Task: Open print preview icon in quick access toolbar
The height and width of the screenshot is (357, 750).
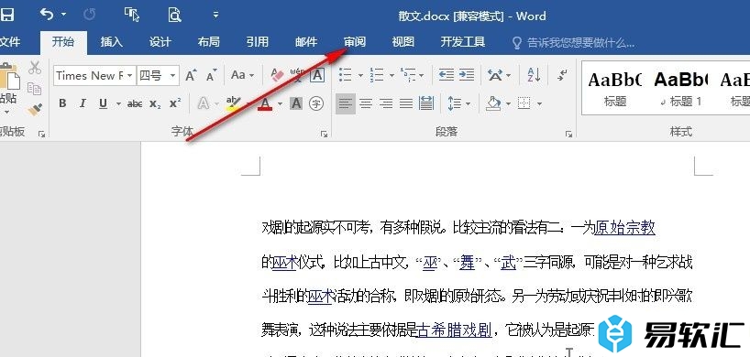Action: pyautogui.click(x=174, y=15)
